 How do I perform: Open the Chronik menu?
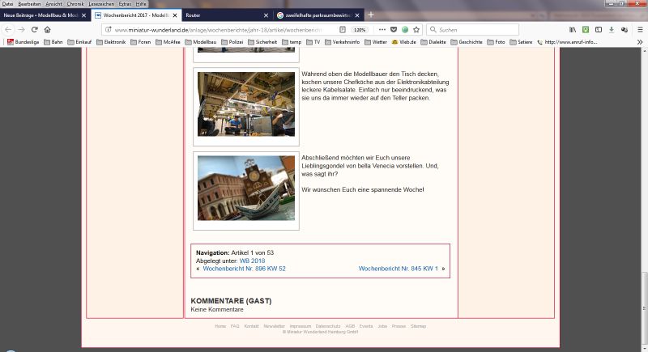pyautogui.click(x=75, y=4)
